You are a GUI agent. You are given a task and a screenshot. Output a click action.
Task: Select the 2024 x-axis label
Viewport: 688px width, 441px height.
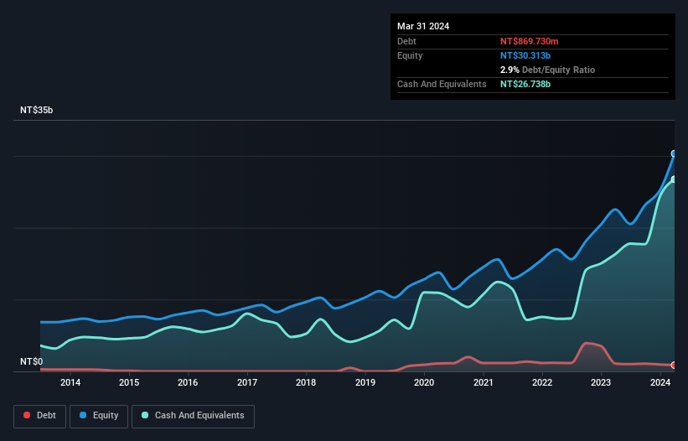pos(660,382)
